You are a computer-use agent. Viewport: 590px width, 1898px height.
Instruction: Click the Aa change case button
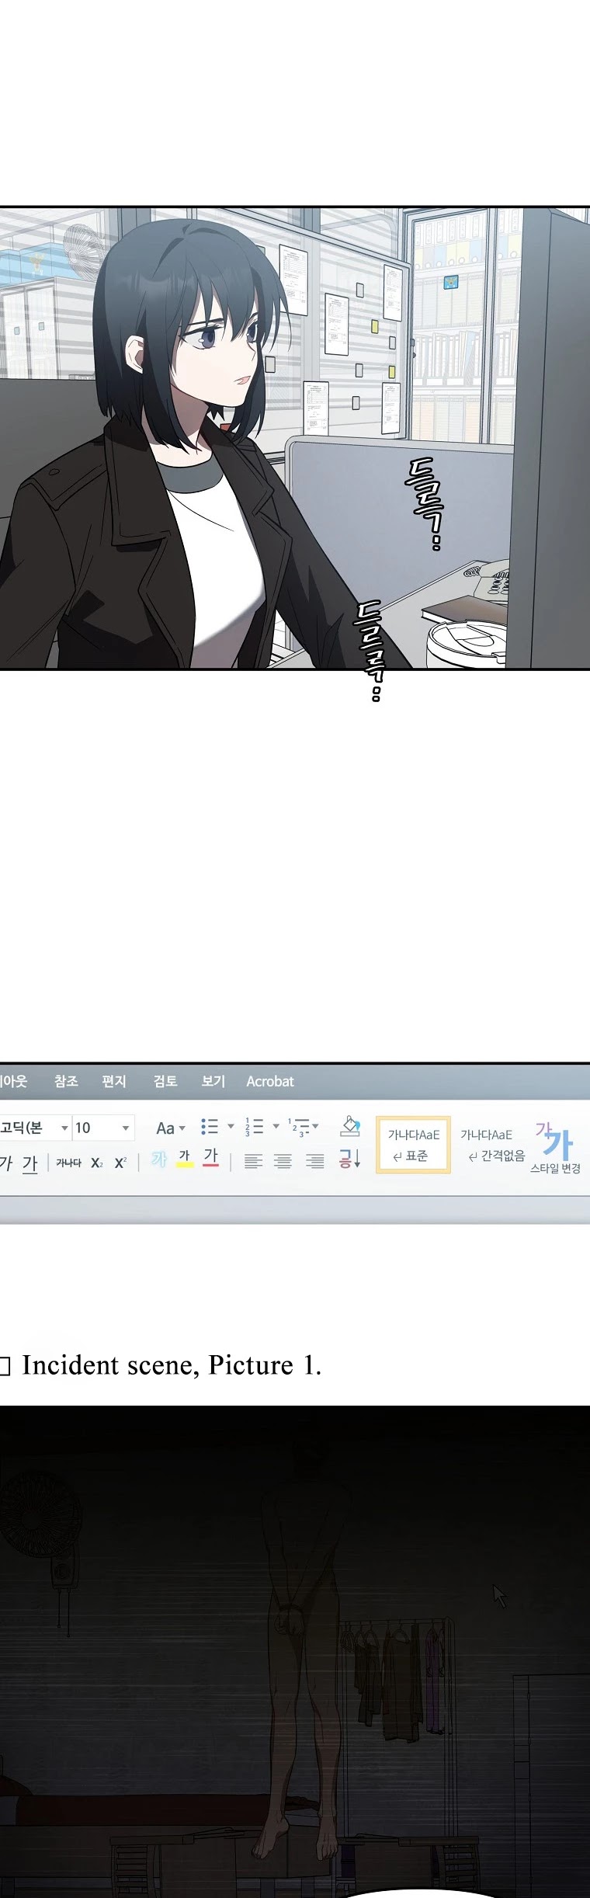tap(165, 1128)
